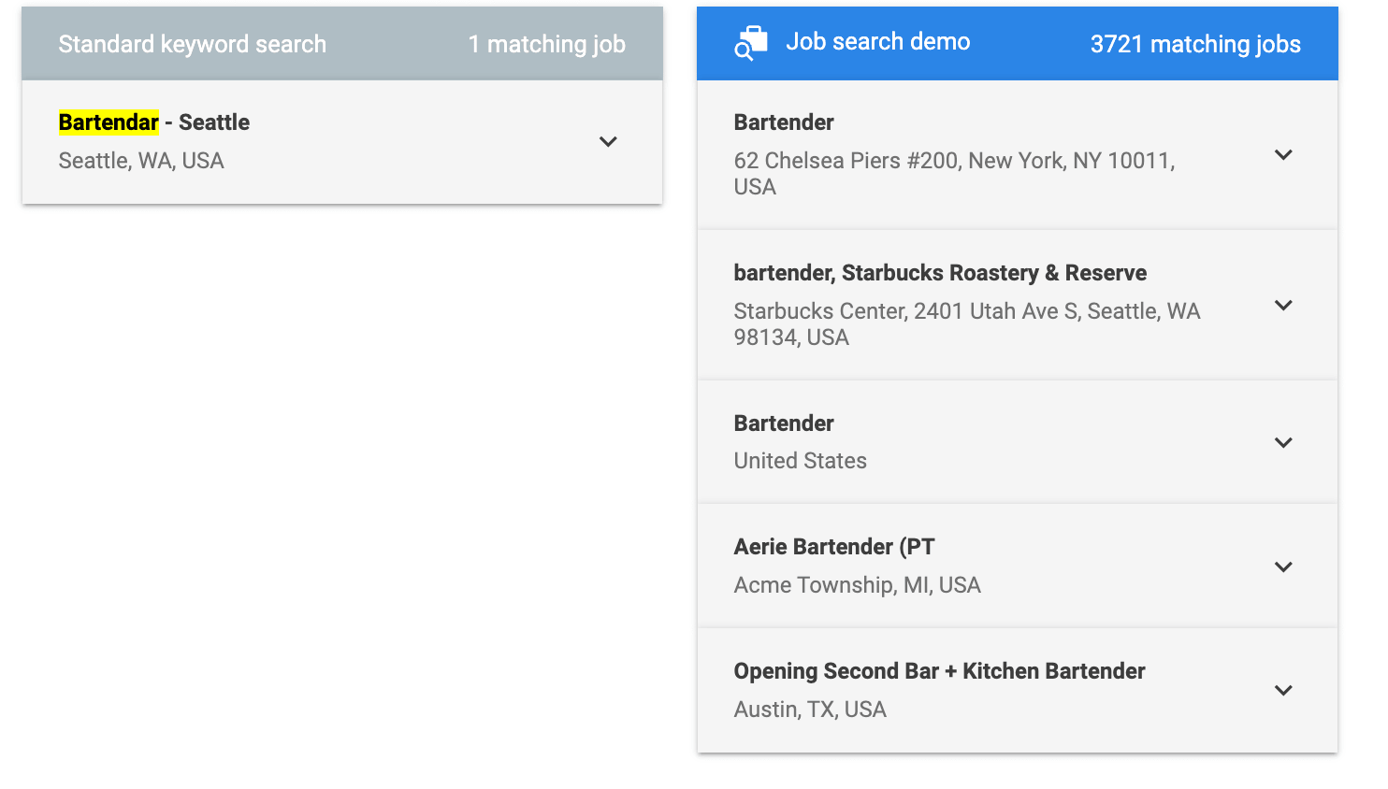Expand the Bartendar - Seattle job listing
This screenshot has width=1388, height=789.
pos(608,142)
